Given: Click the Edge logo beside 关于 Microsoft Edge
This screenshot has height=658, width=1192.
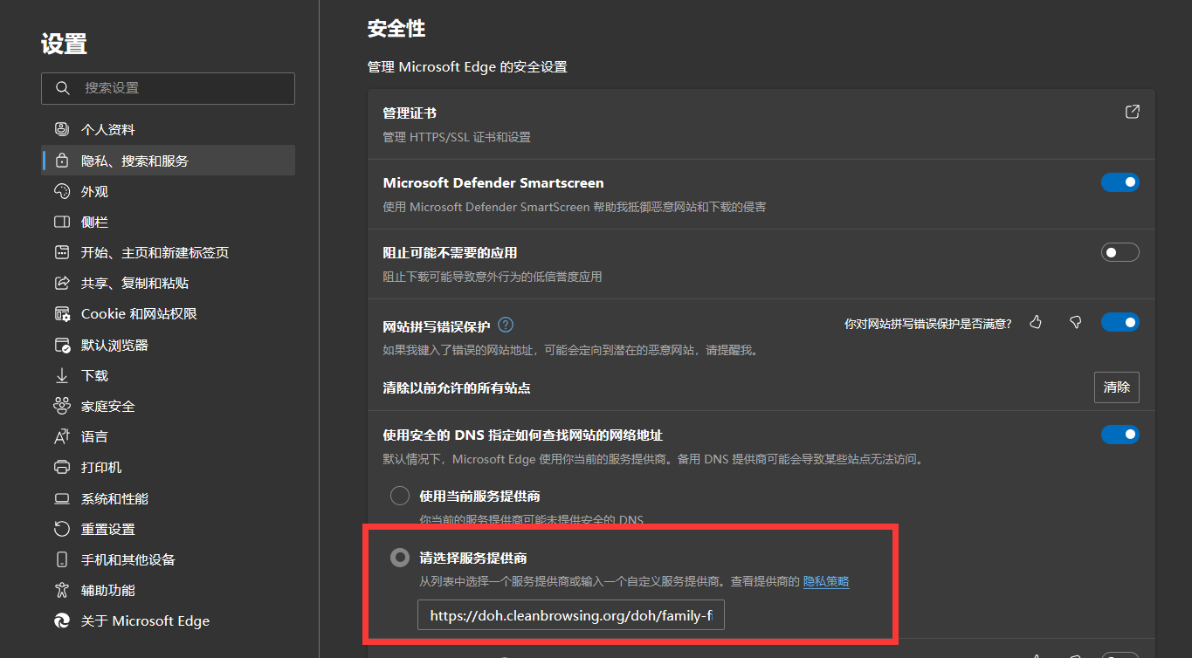Looking at the screenshot, I should pos(61,620).
